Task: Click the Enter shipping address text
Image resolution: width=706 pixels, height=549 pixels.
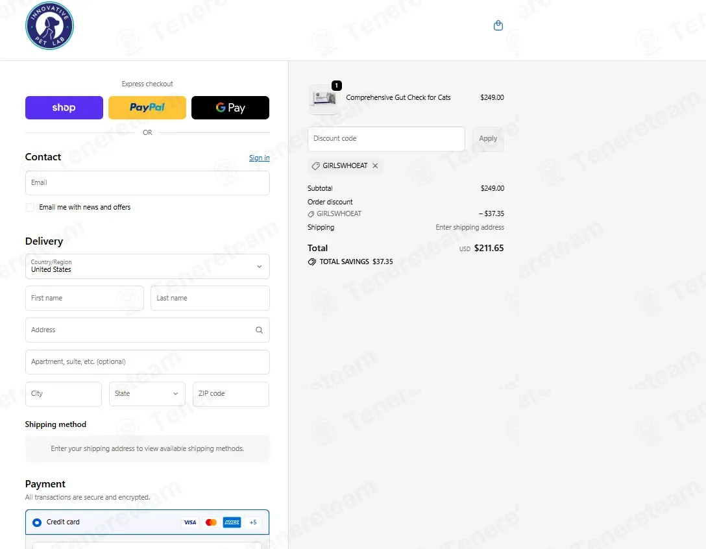Action: (x=470, y=227)
